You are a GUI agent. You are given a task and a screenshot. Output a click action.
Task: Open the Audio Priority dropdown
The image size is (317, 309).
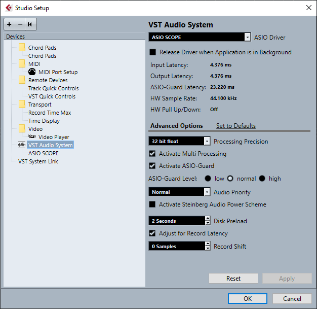click(x=207, y=192)
